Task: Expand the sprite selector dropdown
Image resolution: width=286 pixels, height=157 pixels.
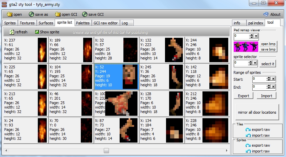Action: pyautogui.click(x=255, y=63)
